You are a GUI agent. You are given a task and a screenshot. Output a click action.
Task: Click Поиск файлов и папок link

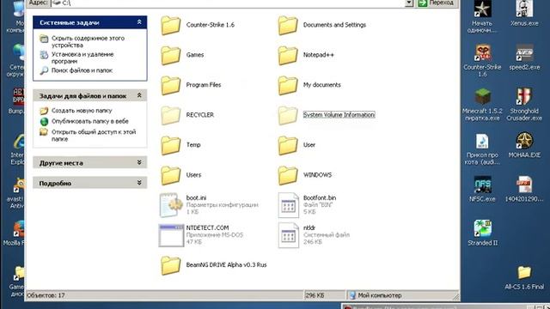click(82, 70)
